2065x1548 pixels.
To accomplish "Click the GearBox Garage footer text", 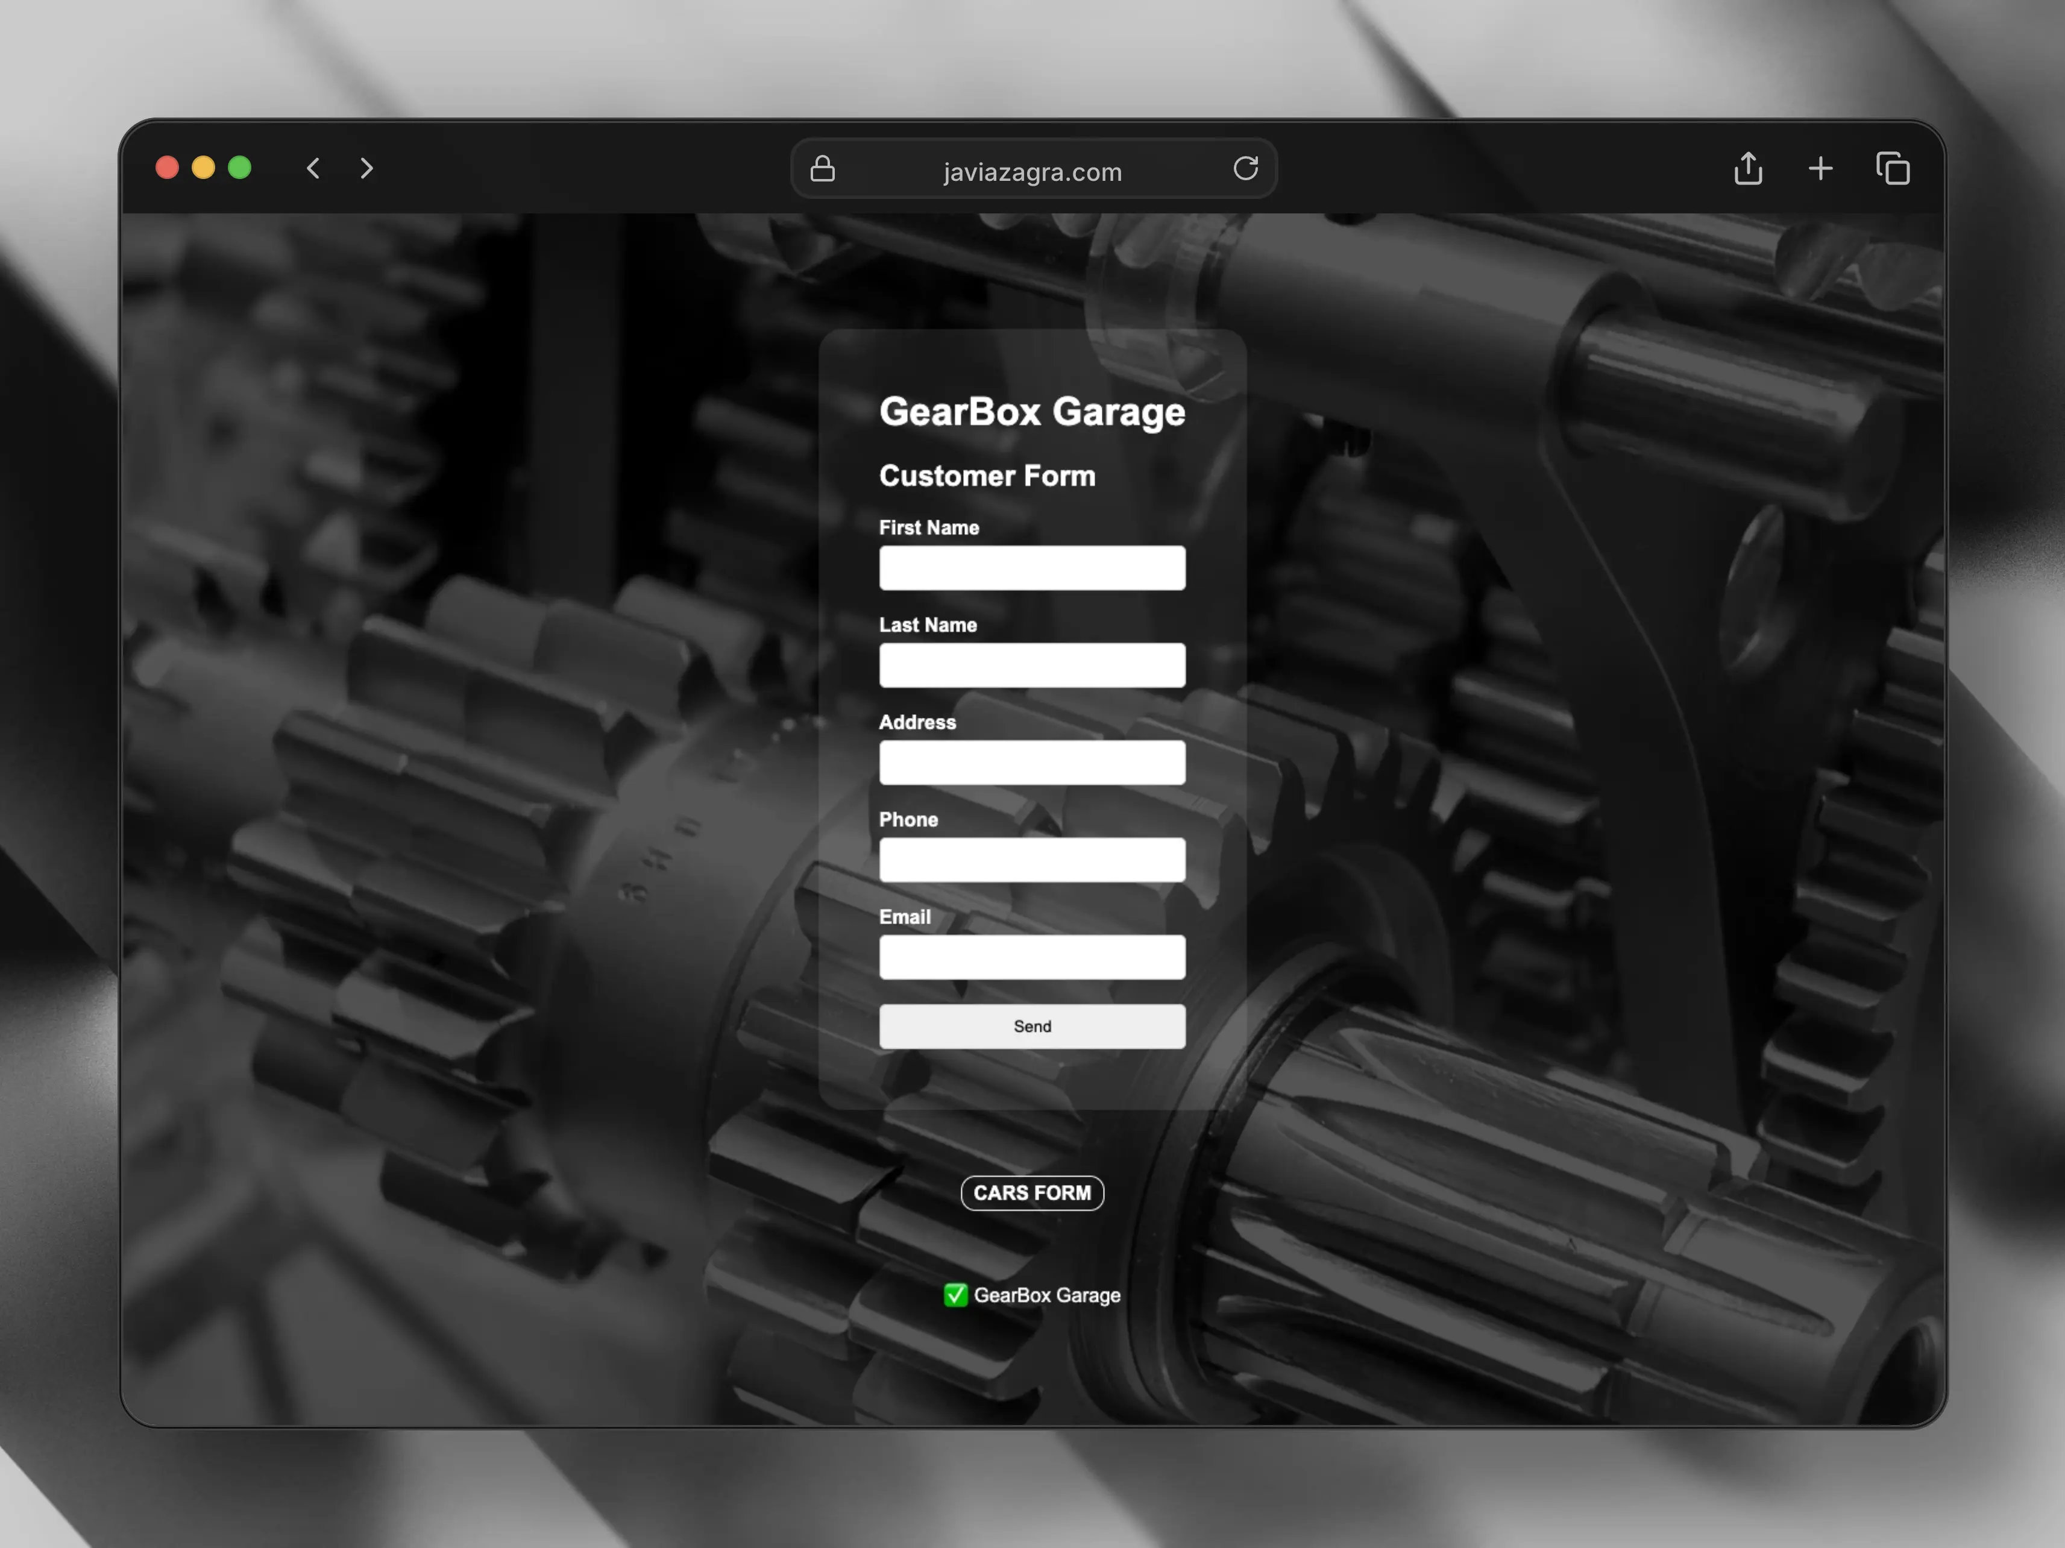I will pos(1046,1295).
